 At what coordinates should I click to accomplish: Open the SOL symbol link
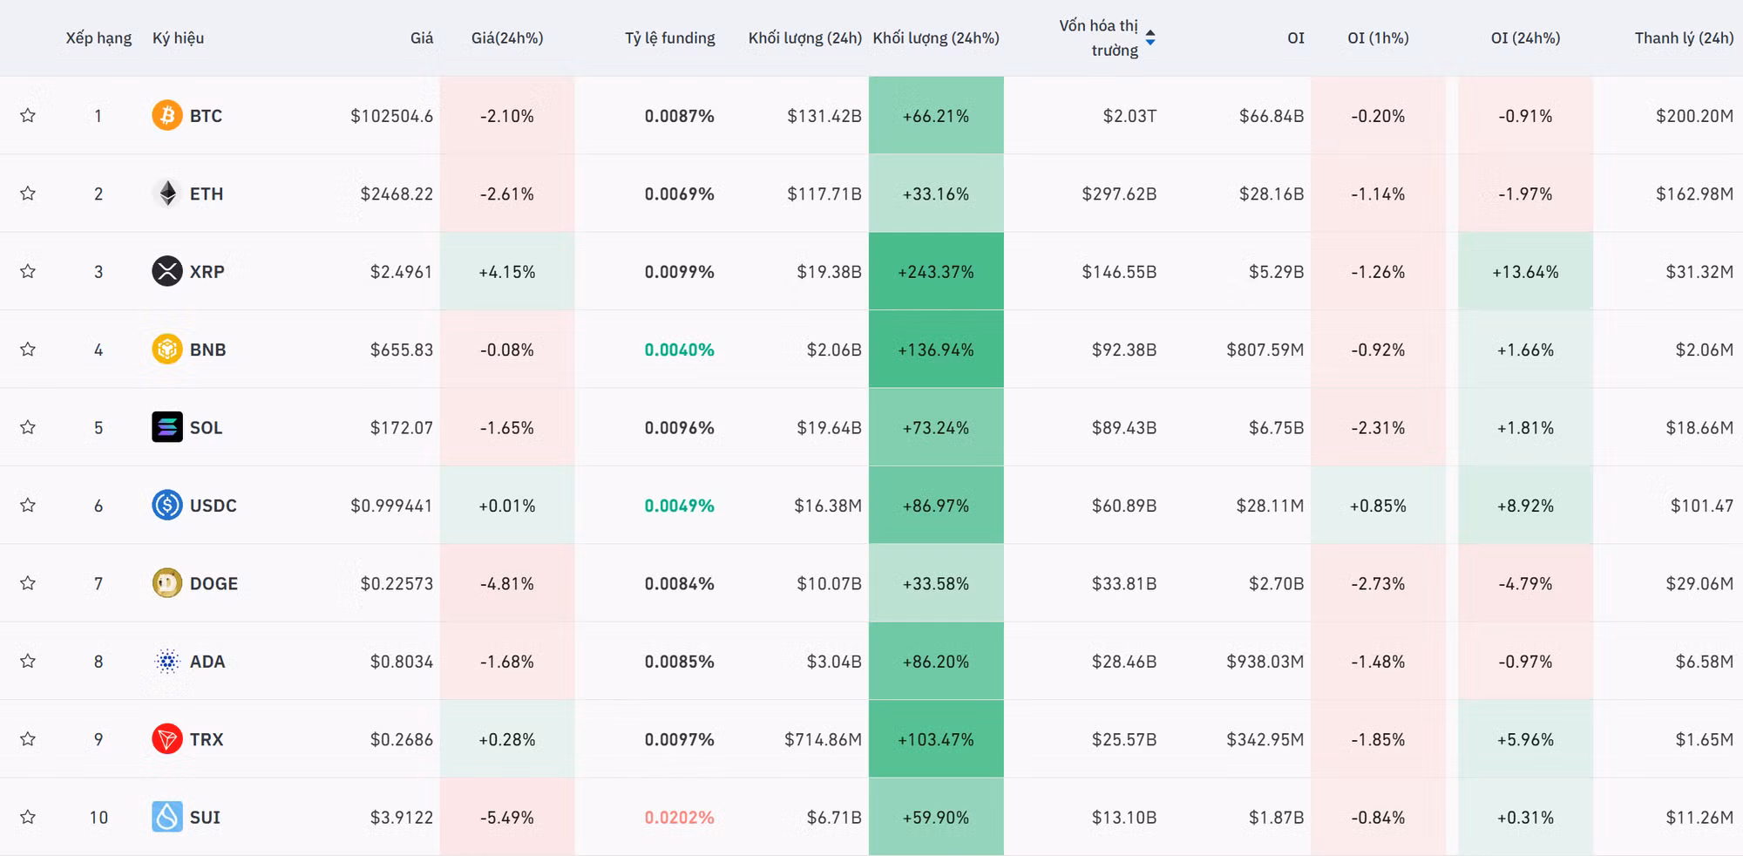tap(207, 428)
